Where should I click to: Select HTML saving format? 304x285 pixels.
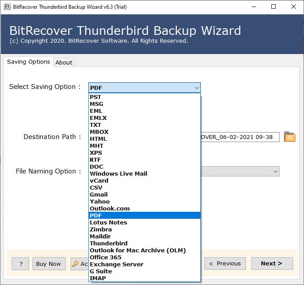tap(145, 139)
